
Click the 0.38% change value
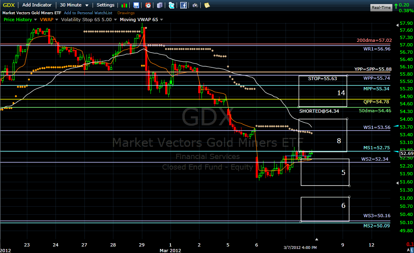406,11
